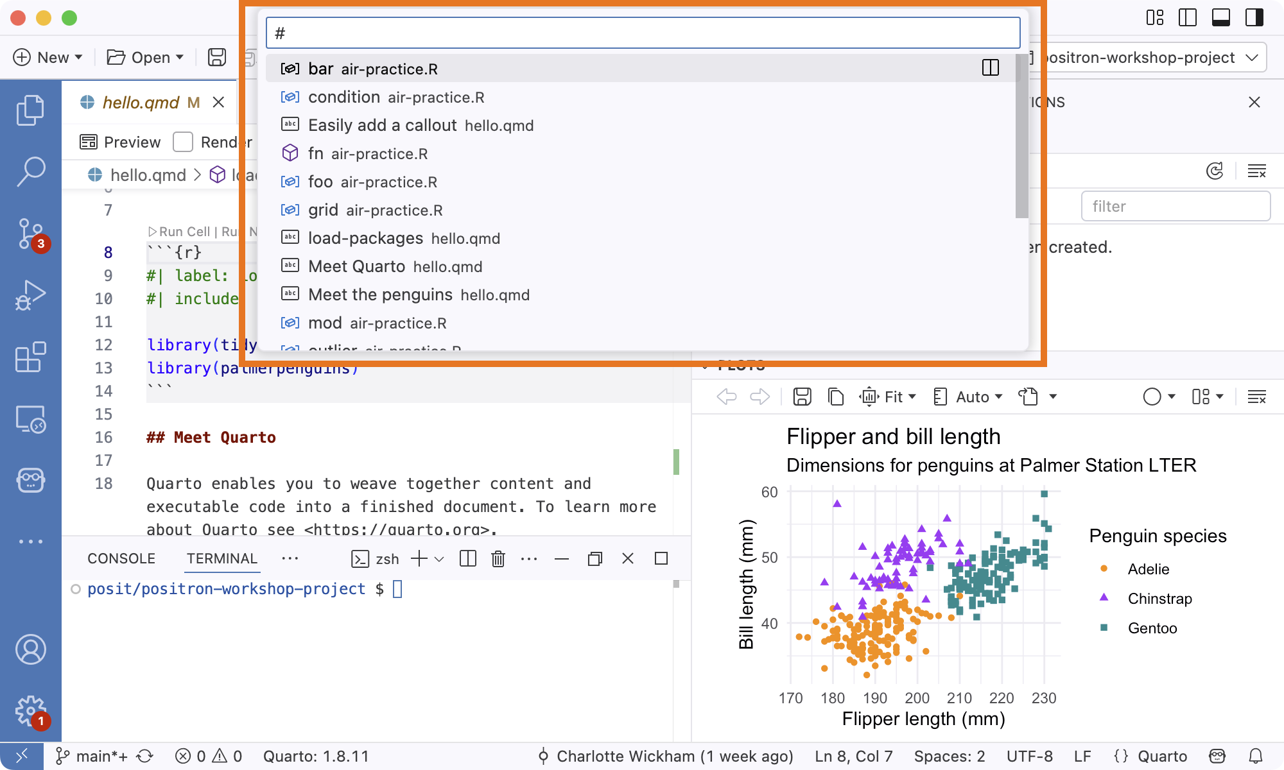This screenshot has height=770, width=1284.
Task: Click the variables filter field
Action: [x=1176, y=206]
